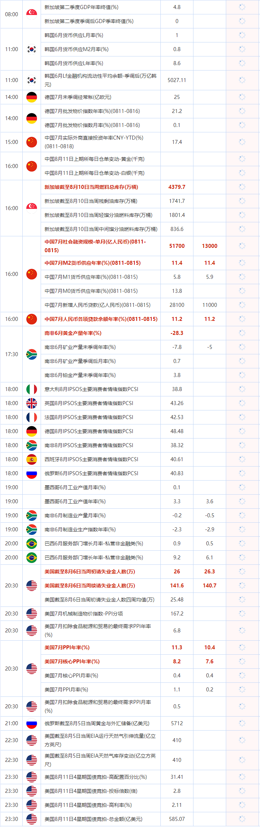Viewport: 260px width, 827px height.
Task: Select the France flag in the 法国8月IPSOS row
Action: 32,417
